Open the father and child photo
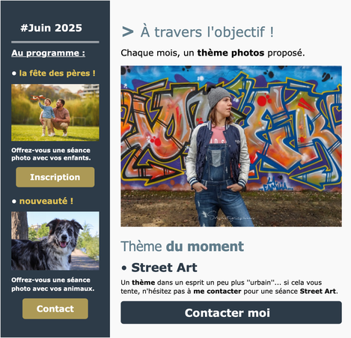 (55, 112)
